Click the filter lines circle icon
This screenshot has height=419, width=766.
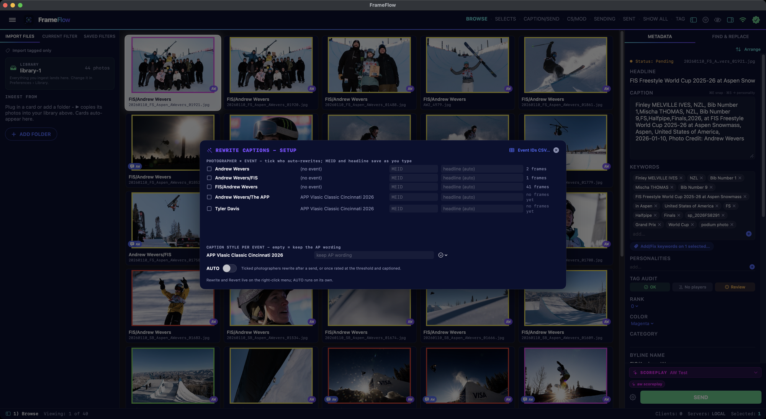[x=705, y=20]
